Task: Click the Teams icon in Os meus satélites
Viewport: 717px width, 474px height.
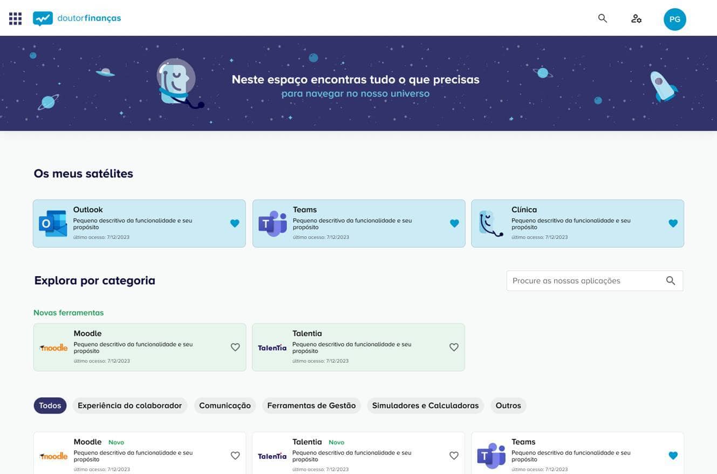Action: [x=272, y=223]
